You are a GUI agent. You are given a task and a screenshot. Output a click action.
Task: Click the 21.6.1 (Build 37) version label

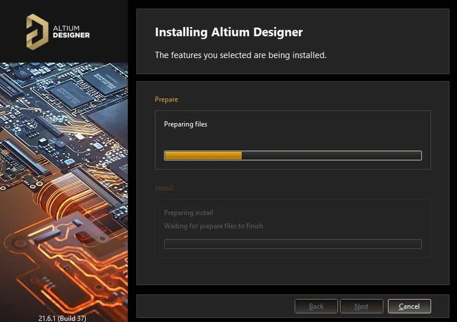[62, 317]
